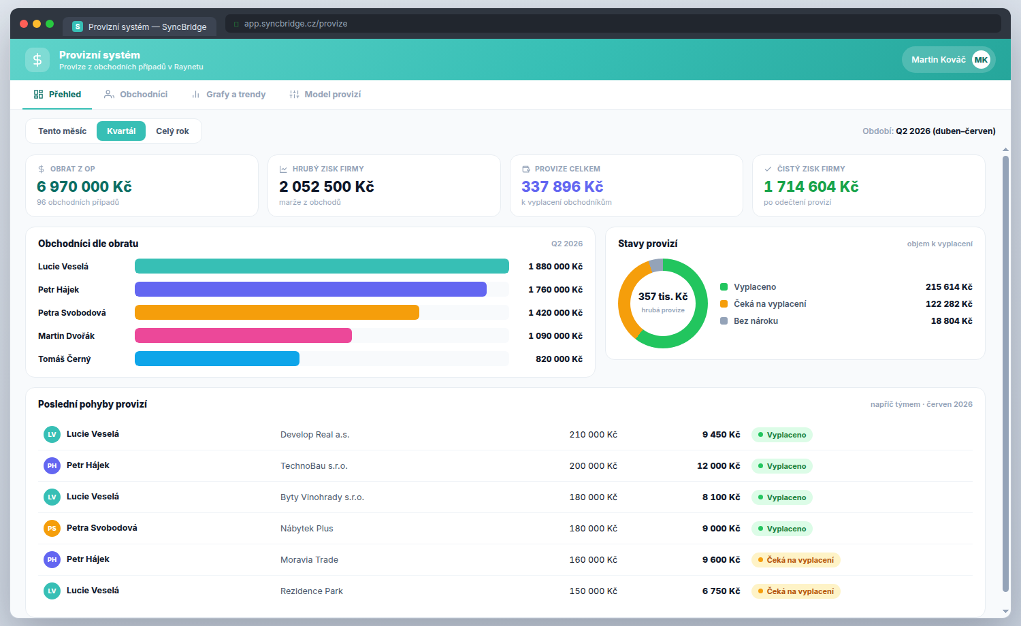Click the Obchodníci tab people icon
This screenshot has height=626, width=1021.
click(109, 95)
